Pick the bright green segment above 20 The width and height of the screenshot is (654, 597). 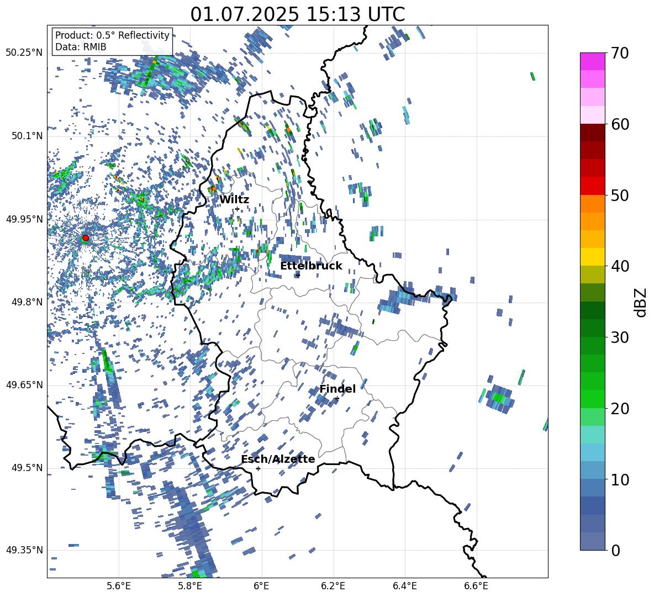[x=593, y=399]
